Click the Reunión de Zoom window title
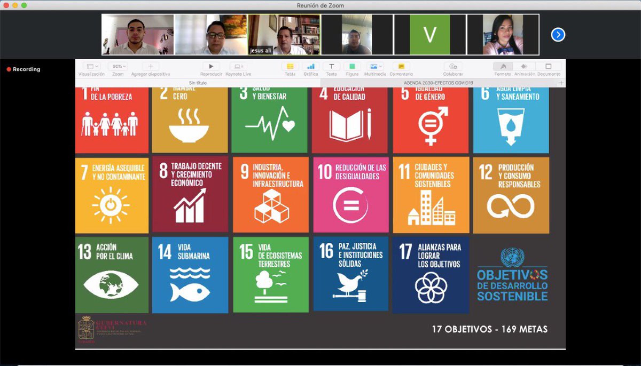Image resolution: width=641 pixels, height=366 pixels. pos(320,5)
